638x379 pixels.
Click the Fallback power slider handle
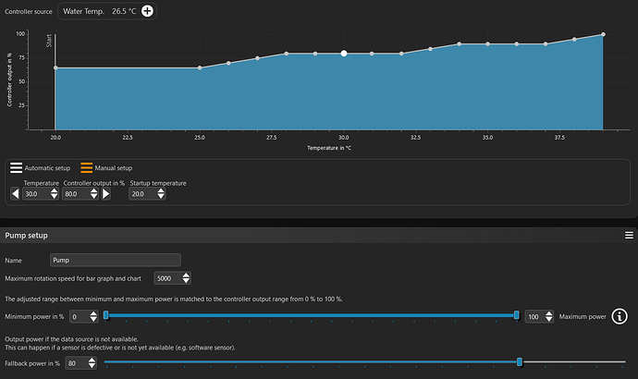point(520,362)
